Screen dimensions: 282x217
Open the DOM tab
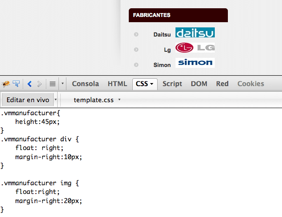click(199, 83)
